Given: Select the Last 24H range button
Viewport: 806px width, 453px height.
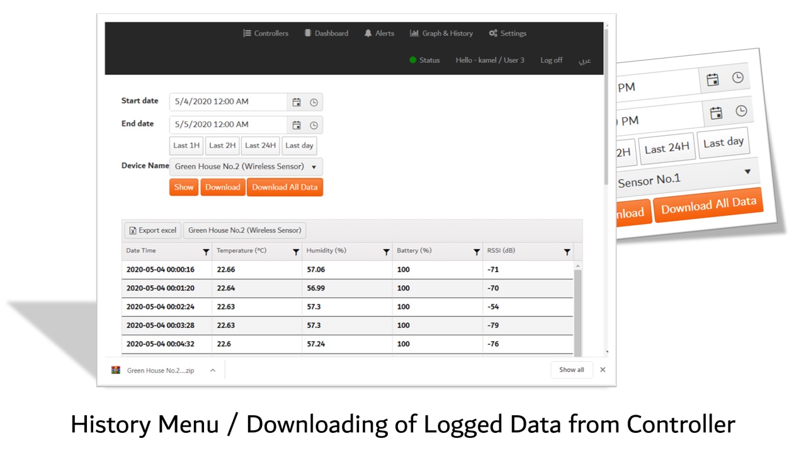Looking at the screenshot, I should [x=260, y=145].
